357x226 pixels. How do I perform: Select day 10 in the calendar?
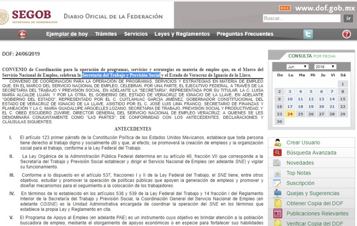290,99
